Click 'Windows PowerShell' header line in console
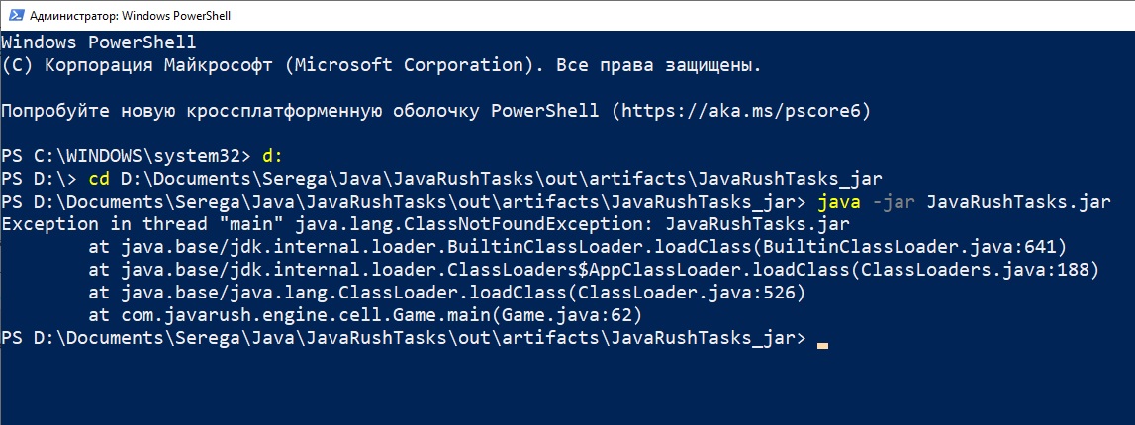This screenshot has height=425, width=1135. (99, 42)
